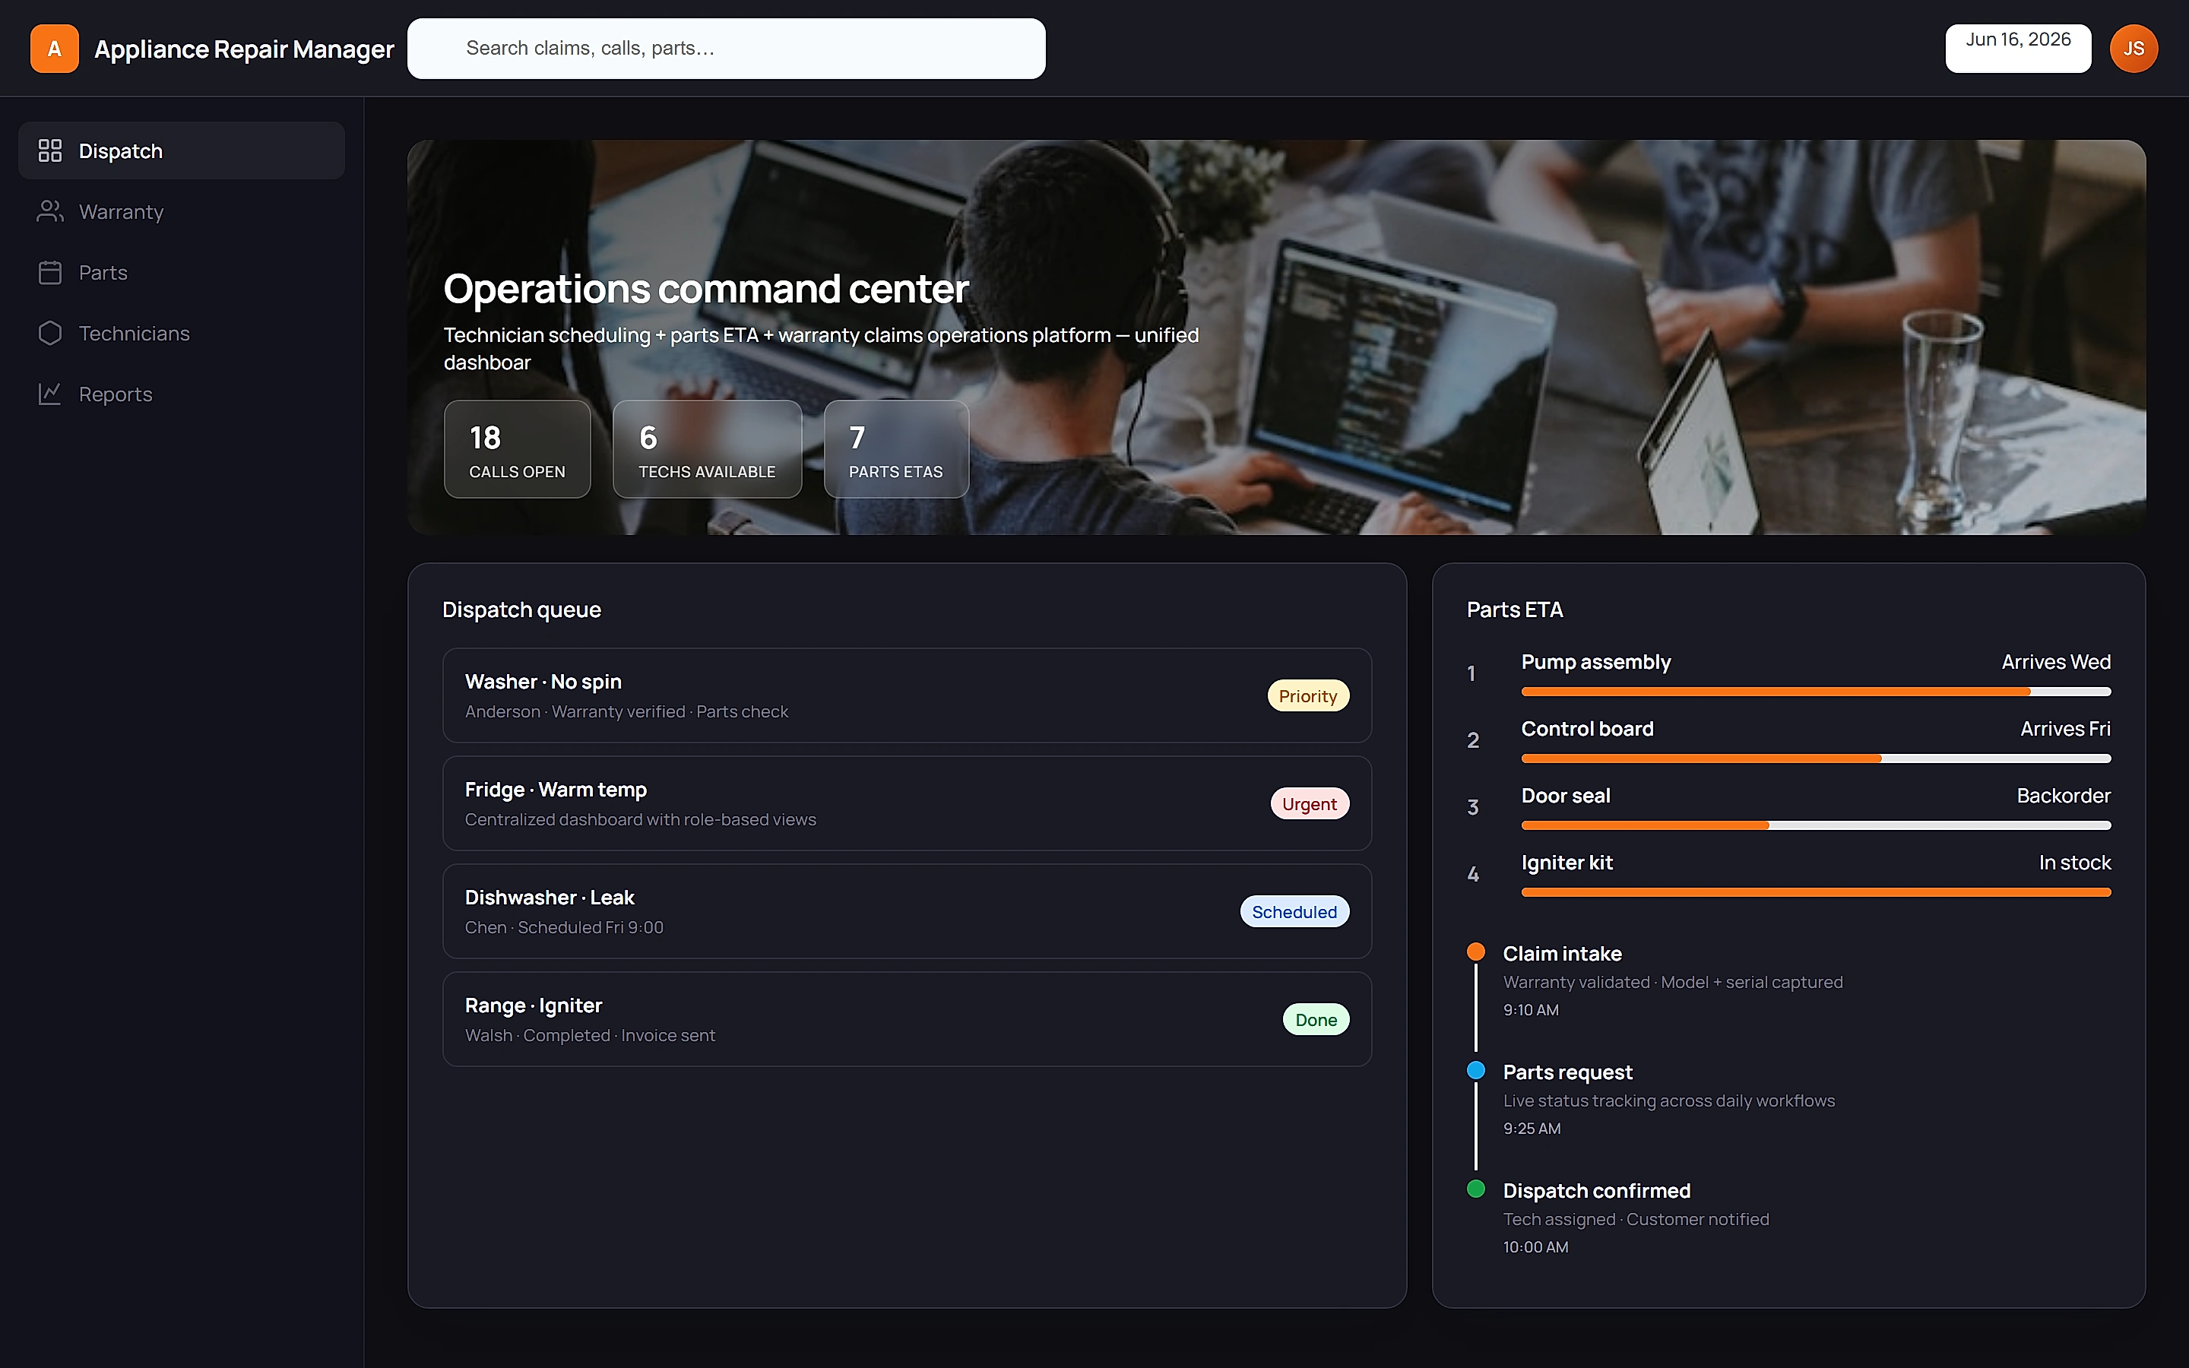Click the Backorder status

2064,795
